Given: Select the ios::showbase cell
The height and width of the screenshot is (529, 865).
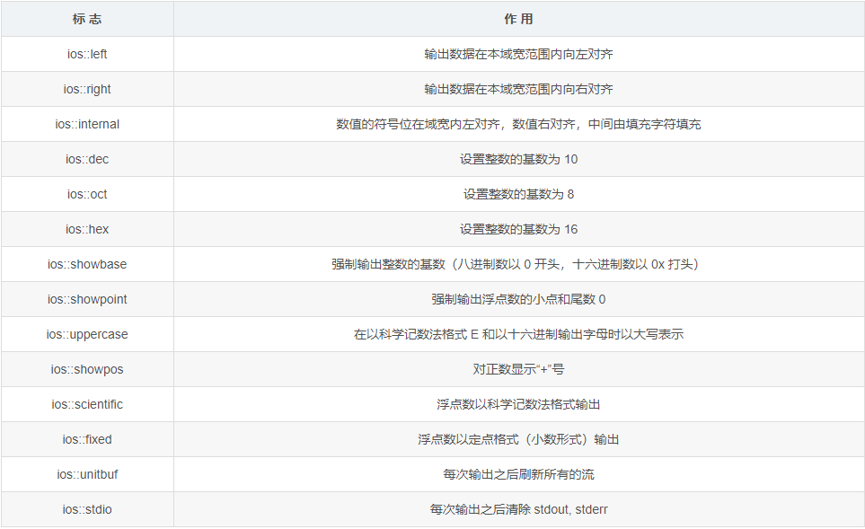Looking at the screenshot, I should tap(87, 264).
